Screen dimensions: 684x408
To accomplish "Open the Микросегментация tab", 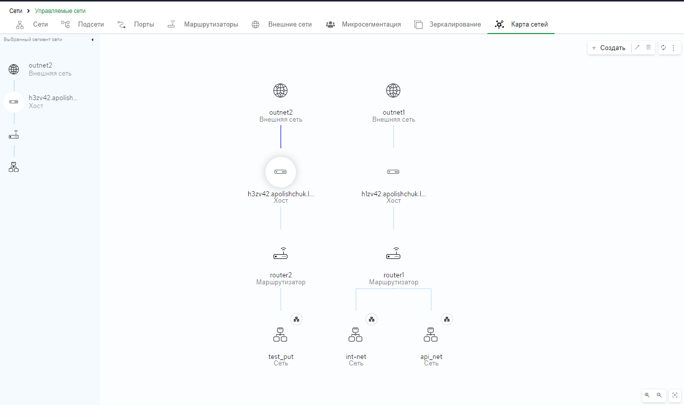I will (363, 24).
